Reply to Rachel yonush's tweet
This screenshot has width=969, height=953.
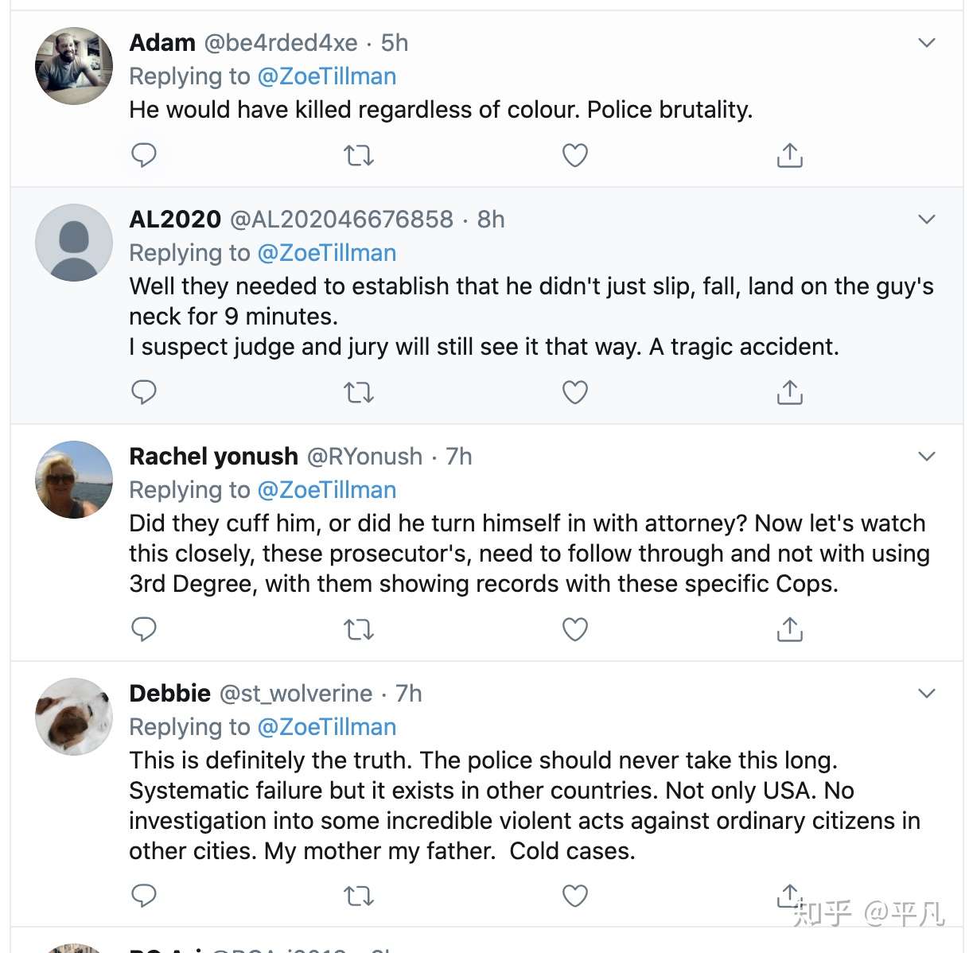click(x=143, y=628)
